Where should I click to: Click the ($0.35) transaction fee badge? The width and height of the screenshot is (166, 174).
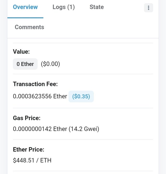[81, 96]
